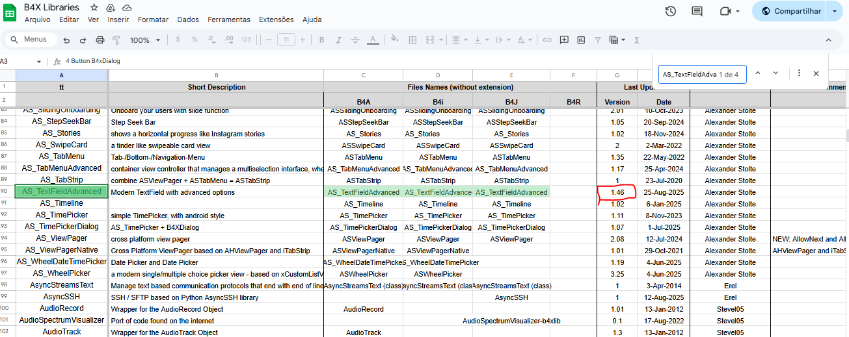The image size is (849, 337).
Task: Click the Undo arrow icon
Action: (66, 40)
